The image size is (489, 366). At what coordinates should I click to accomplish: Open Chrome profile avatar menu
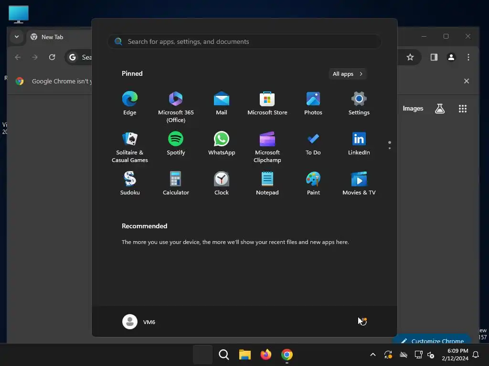[451, 57]
